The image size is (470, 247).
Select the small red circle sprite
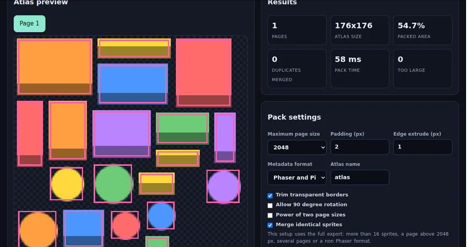[x=125, y=225]
